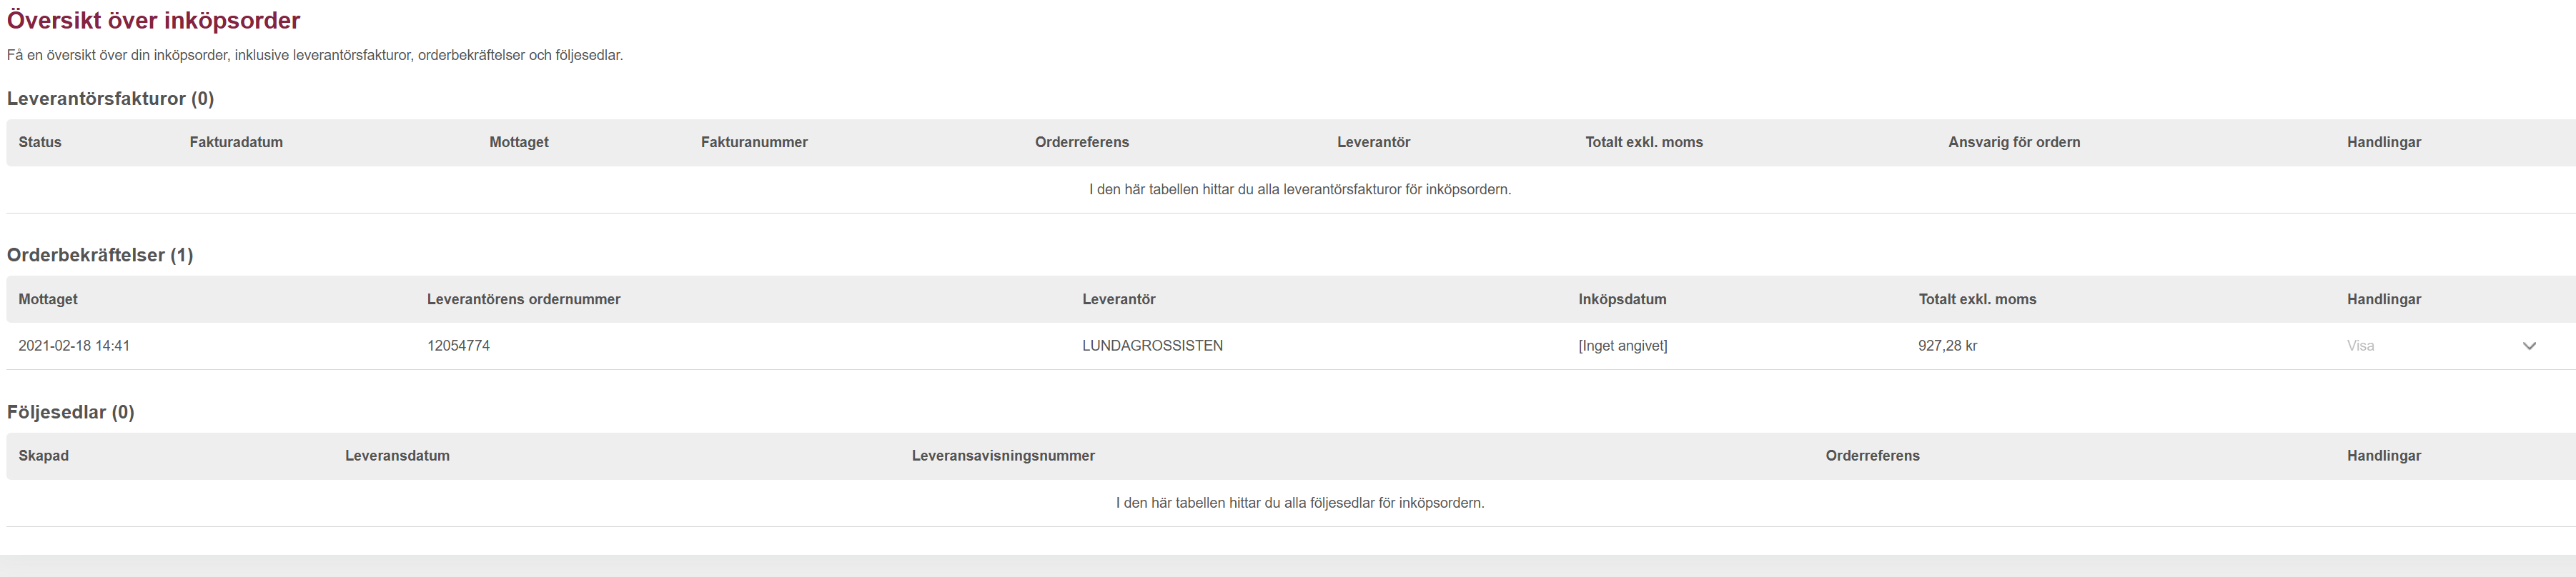Select the Inköpsdatum column header
The height and width of the screenshot is (577, 2576).
[1622, 299]
